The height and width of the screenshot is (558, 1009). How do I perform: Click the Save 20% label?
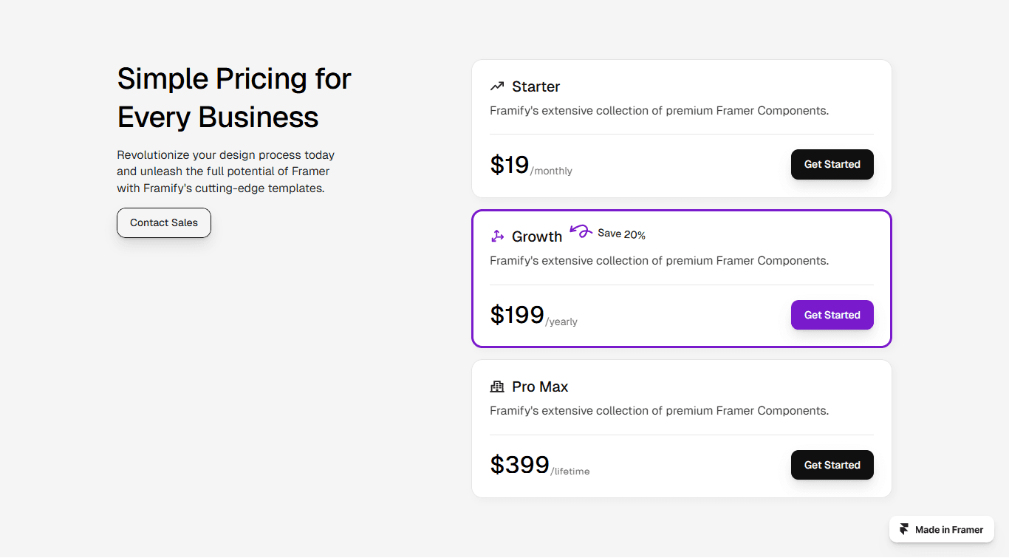click(x=621, y=234)
